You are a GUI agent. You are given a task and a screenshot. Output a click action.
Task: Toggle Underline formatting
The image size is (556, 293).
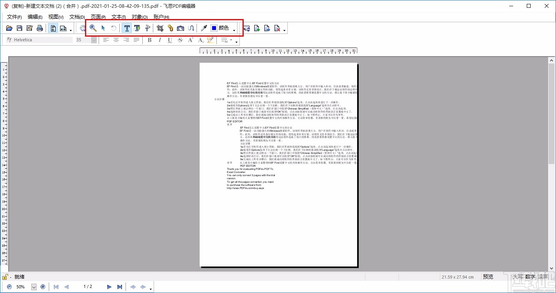(170, 40)
